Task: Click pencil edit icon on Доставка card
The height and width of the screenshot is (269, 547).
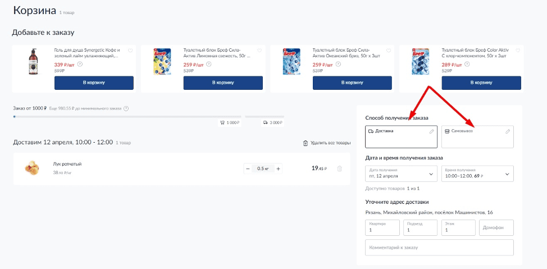Action: point(431,131)
